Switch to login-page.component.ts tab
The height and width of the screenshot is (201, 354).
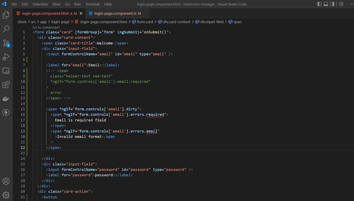point(118,13)
